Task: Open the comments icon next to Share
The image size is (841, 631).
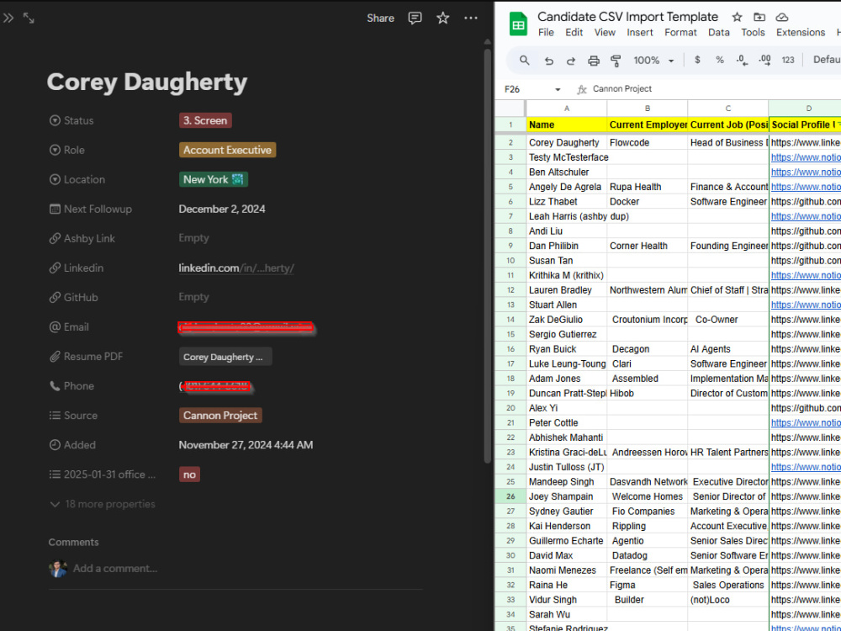Action: coord(415,19)
